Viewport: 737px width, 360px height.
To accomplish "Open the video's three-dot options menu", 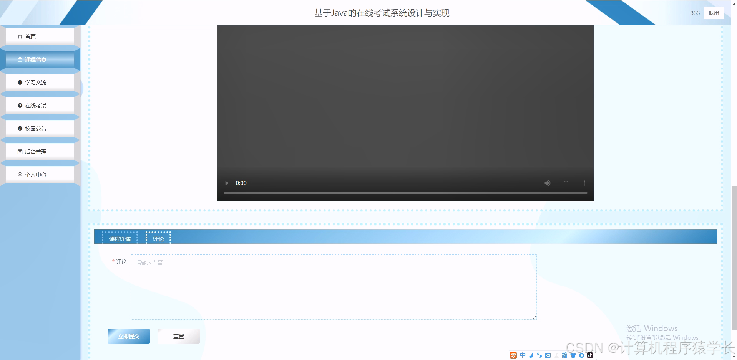I will click(x=584, y=183).
